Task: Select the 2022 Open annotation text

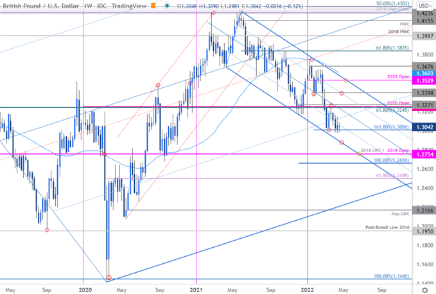Action: [399, 76]
